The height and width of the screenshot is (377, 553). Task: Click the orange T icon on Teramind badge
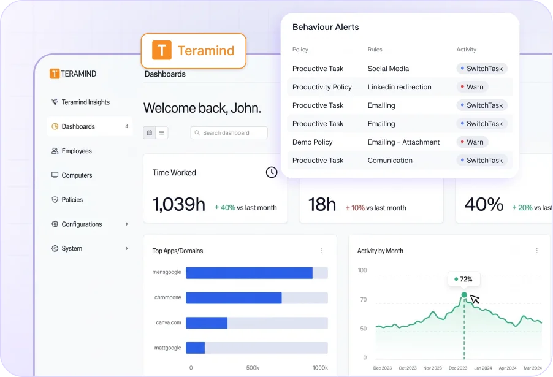162,50
